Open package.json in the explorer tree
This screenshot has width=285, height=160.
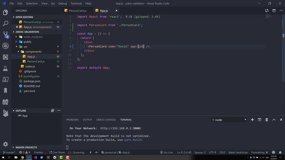click(32, 81)
